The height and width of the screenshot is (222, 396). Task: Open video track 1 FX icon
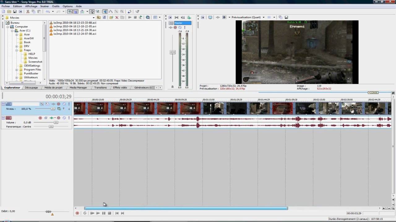click(53, 104)
